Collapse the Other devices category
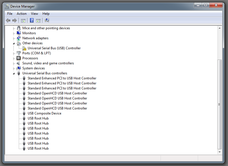Viewport: 228px width, 166px height. pyautogui.click(x=14, y=43)
